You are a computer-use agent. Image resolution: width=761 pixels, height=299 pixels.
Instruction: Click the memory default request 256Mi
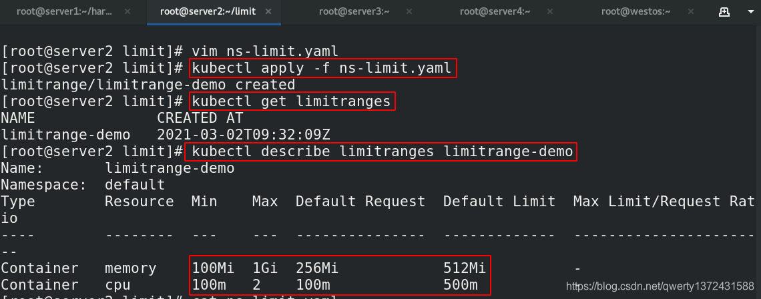317,268
